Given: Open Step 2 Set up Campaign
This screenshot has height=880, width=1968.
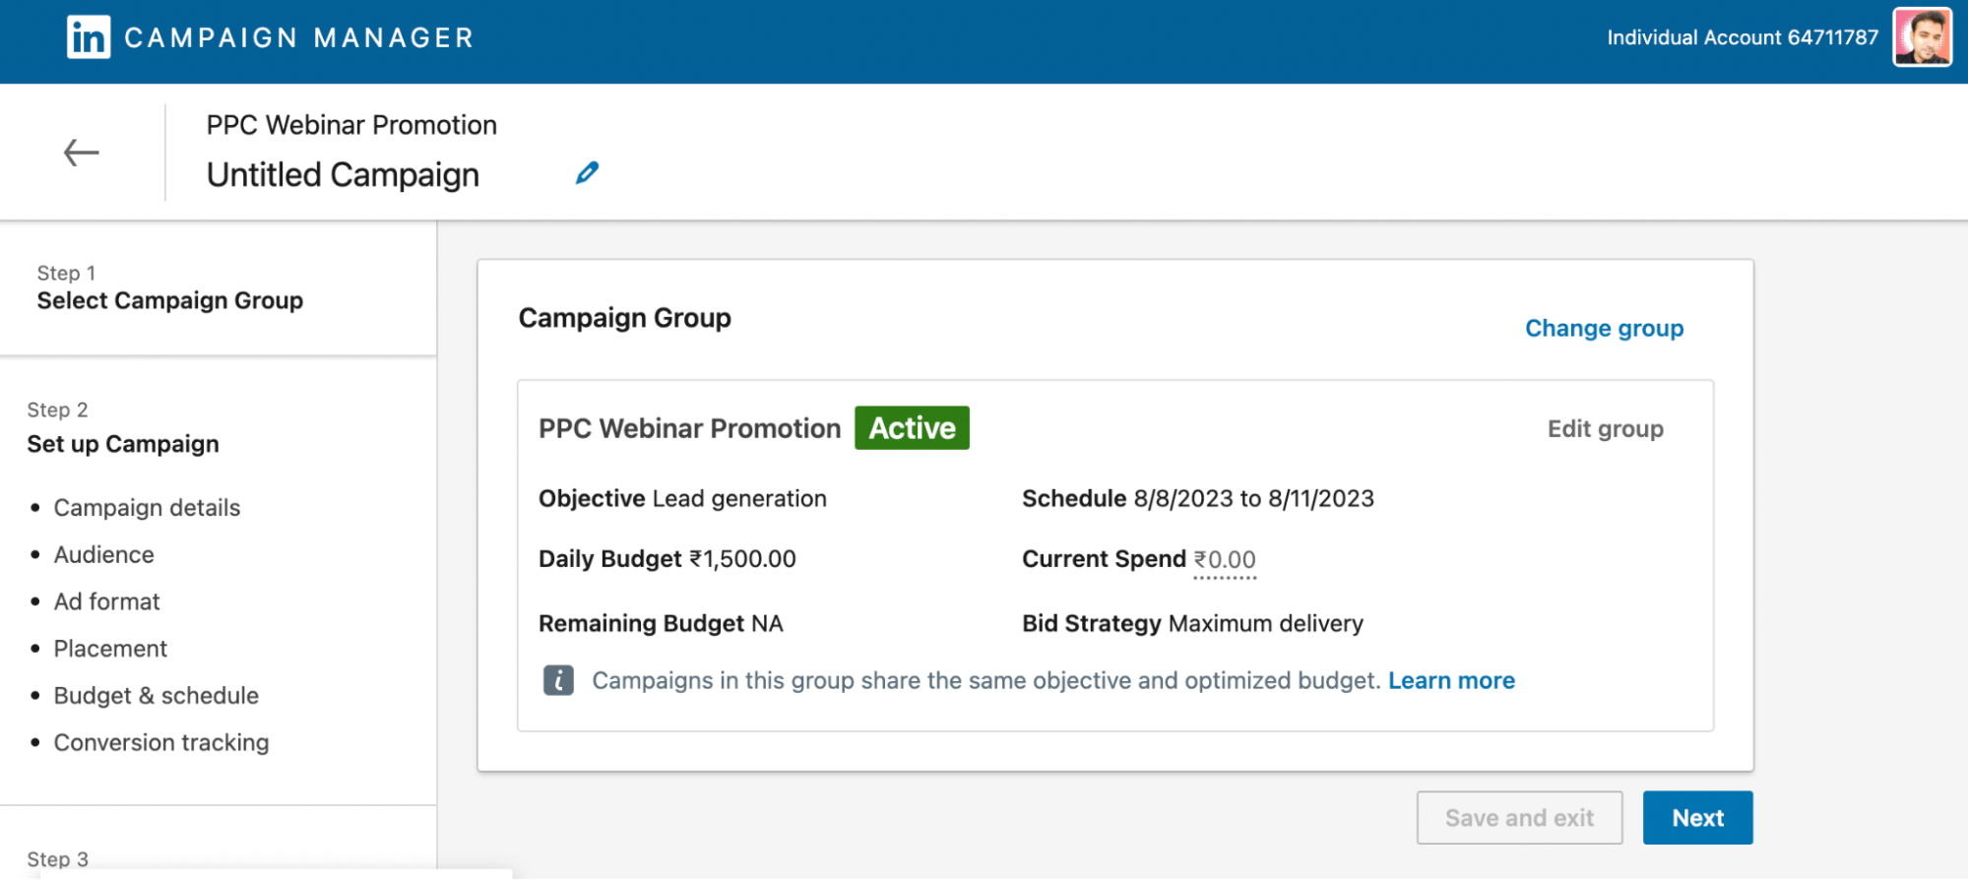Looking at the screenshot, I should [x=123, y=444].
